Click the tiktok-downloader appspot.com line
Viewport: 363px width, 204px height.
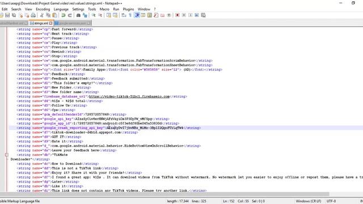point(77,132)
